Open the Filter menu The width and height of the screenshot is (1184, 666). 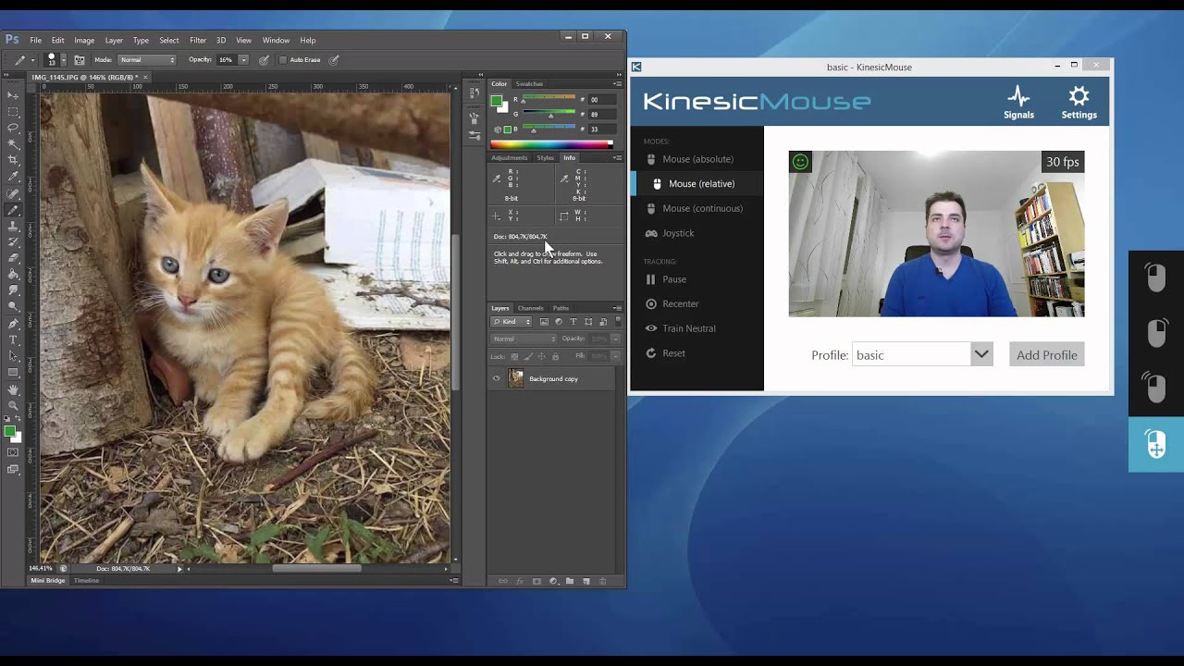(x=198, y=41)
